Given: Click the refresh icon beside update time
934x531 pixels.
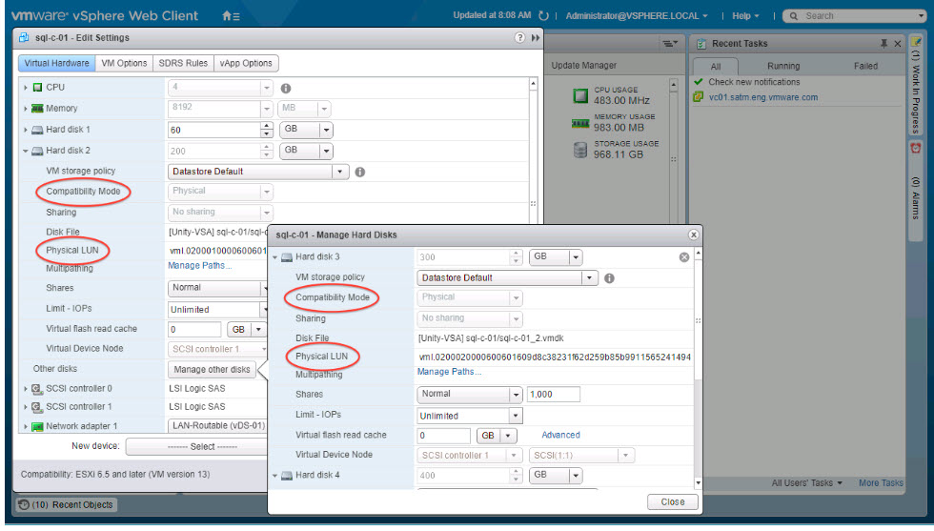Looking at the screenshot, I should tap(544, 16).
